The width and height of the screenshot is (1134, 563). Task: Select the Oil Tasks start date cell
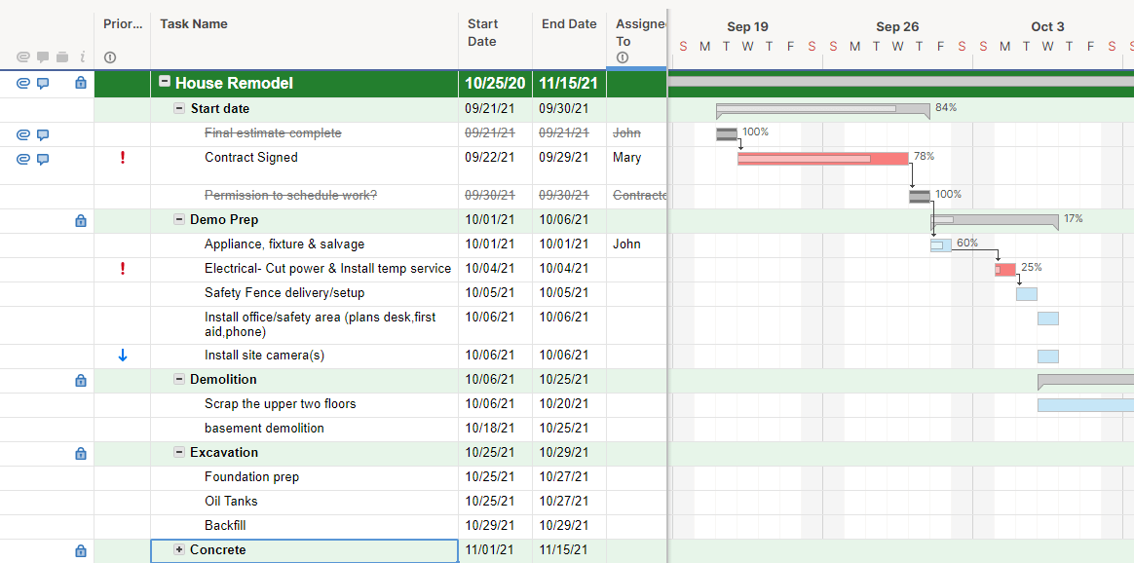(494, 501)
